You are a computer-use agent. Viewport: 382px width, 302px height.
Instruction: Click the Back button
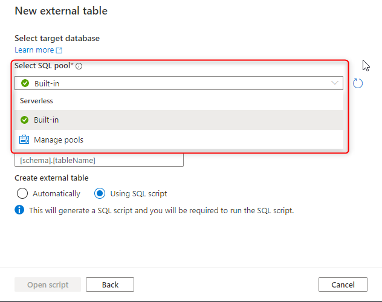point(110,284)
